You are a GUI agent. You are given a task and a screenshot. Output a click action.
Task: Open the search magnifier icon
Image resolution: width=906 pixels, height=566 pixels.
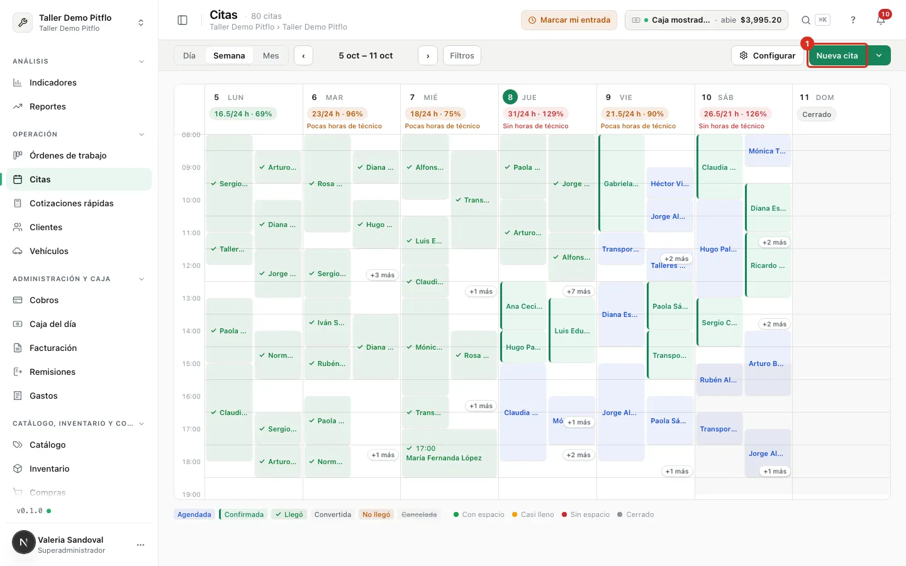806,20
